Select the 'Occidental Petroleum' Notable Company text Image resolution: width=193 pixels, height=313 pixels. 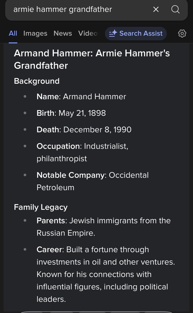92,181
